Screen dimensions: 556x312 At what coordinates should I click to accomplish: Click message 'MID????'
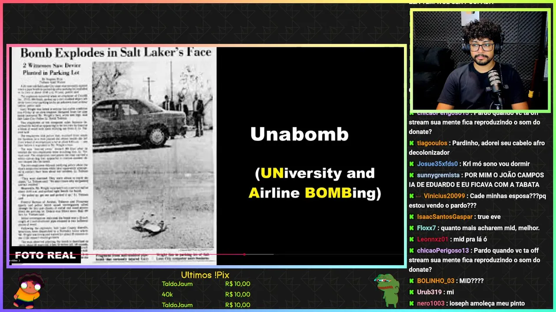[x=471, y=281]
